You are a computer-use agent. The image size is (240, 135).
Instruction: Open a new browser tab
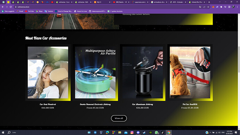(x=209, y=2)
